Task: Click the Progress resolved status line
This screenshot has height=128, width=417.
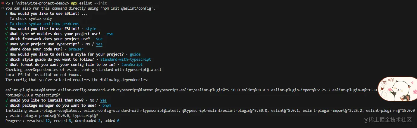Action: click(62, 121)
